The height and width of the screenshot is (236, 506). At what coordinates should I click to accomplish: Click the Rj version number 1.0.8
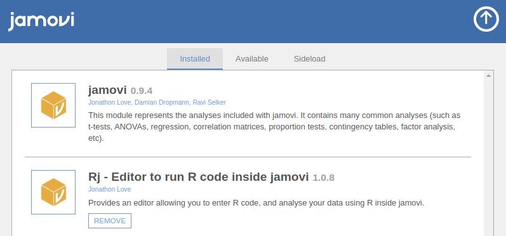[323, 178]
